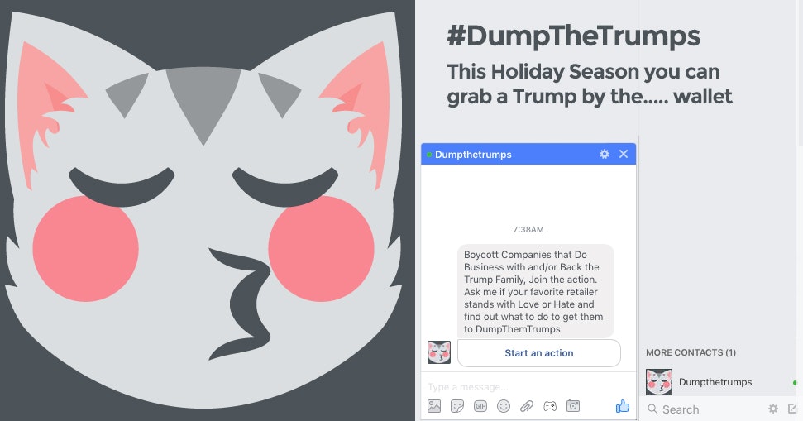Click the Start an action button
Screen dimensions: 803x421
pyautogui.click(x=538, y=353)
